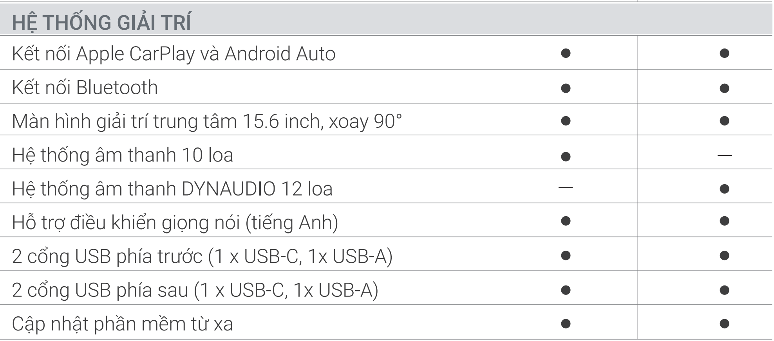This screenshot has width=774, height=341.
Task: Click the Cập nhật phần mềm từ xa label
Action: (123, 324)
